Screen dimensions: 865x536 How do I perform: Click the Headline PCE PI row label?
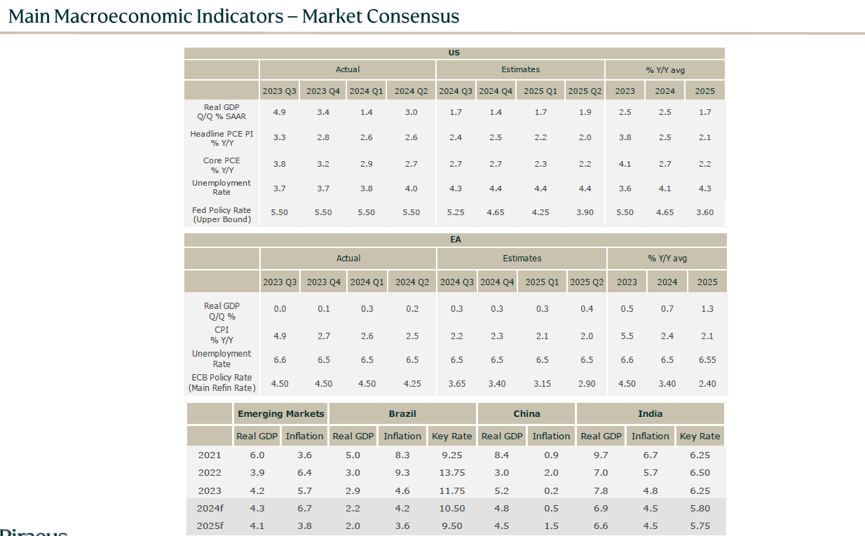point(222,138)
